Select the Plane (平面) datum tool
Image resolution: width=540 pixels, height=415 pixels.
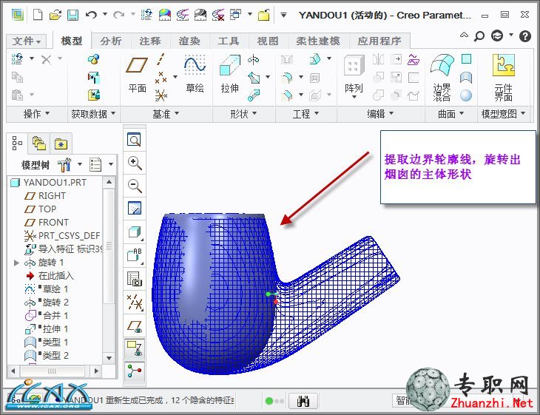[x=137, y=75]
